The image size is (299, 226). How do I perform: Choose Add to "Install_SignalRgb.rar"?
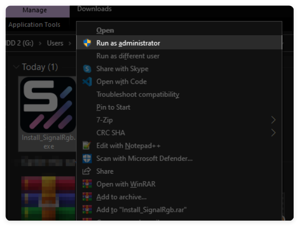click(179, 209)
